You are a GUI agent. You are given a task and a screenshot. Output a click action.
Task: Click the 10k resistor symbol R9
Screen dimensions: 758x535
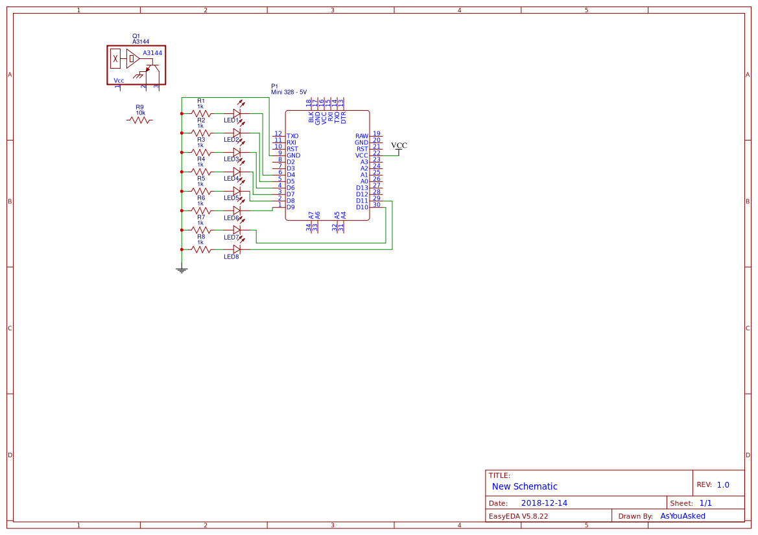click(139, 120)
